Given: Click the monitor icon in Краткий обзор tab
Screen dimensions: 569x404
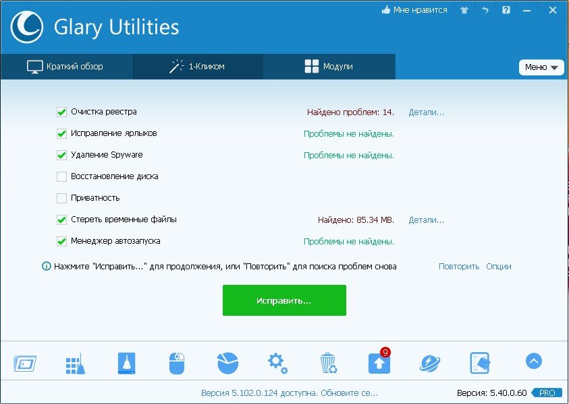Looking at the screenshot, I should point(35,67).
